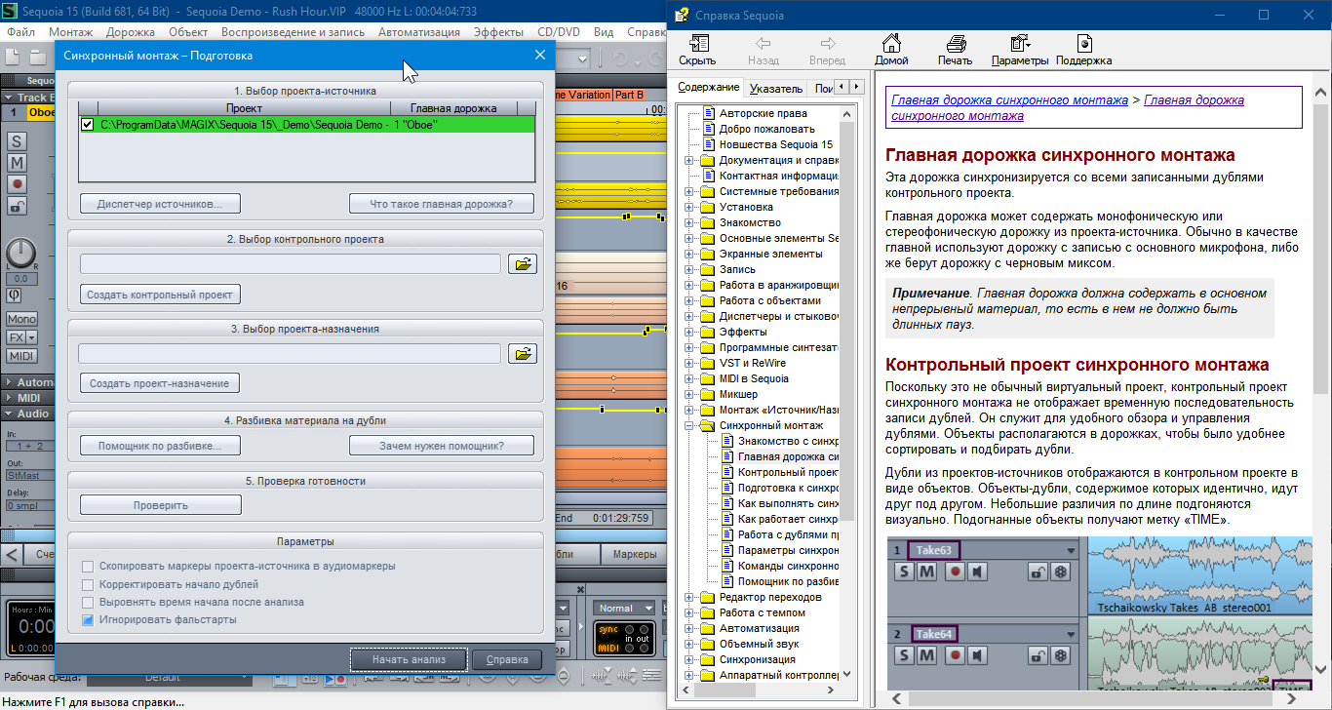Uncheck the source project checkbox in list
Viewport: 1332px width, 710px height.
pos(88,125)
